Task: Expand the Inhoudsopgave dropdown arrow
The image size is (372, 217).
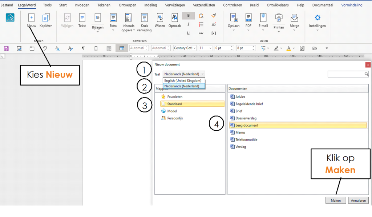Action: pos(134,30)
